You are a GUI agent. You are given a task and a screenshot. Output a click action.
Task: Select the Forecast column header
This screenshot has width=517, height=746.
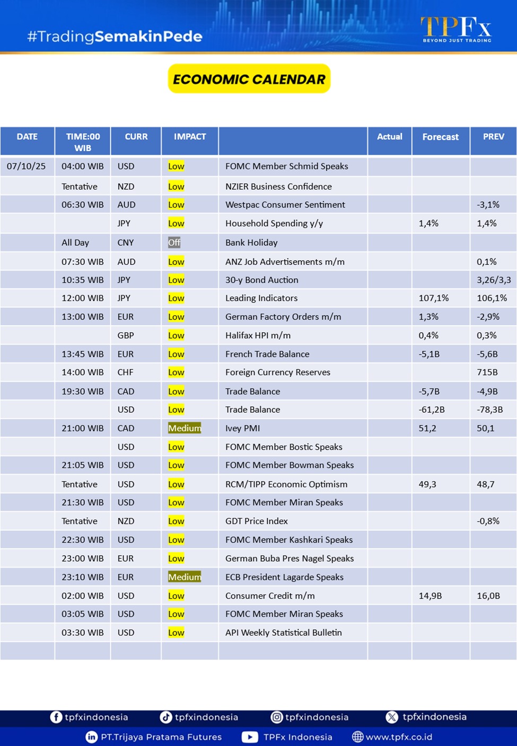click(440, 137)
